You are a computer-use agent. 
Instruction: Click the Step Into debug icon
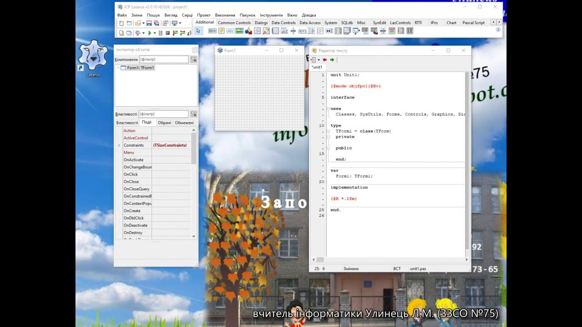175,33
